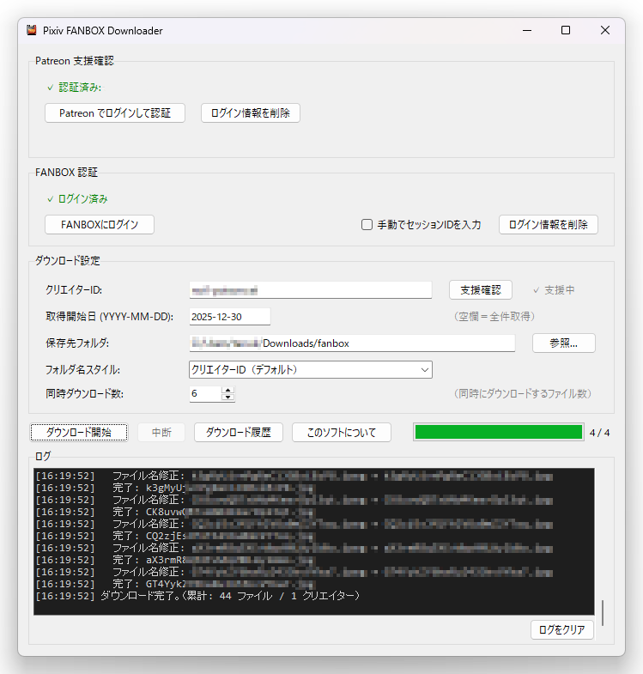This screenshot has width=643, height=674.
Task: Open the フォルダ名スタイル dropdown
Action: click(x=310, y=370)
